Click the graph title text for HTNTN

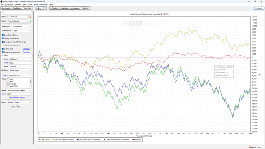tap(149, 14)
